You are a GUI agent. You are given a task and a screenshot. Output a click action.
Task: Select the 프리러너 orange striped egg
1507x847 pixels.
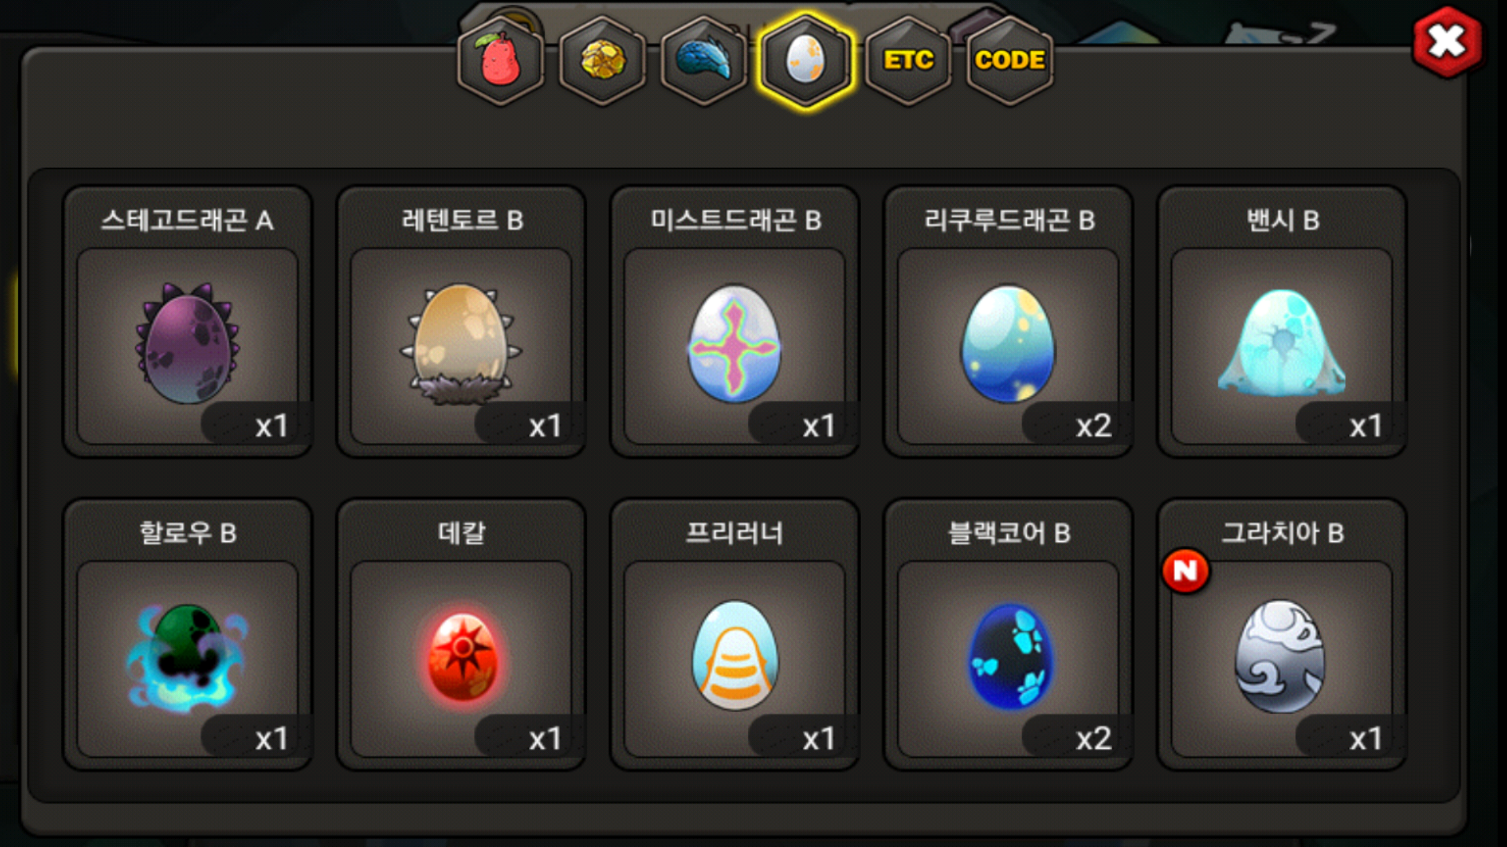click(x=735, y=657)
